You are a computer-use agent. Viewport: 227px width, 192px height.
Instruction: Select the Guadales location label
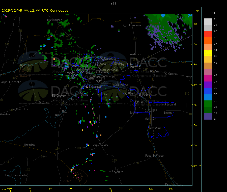[x=135, y=54]
